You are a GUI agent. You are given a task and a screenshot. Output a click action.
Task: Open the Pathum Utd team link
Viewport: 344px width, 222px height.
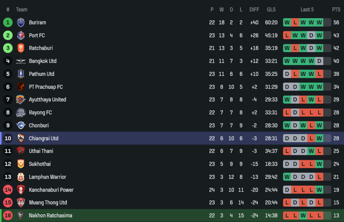(42, 74)
